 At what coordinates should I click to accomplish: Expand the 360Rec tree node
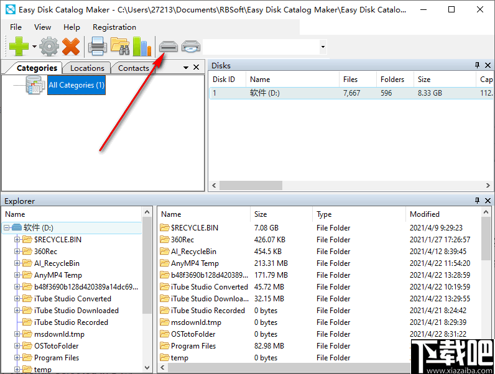coord(17,252)
